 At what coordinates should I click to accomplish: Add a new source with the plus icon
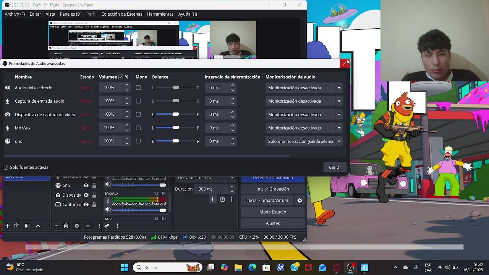click(57, 226)
